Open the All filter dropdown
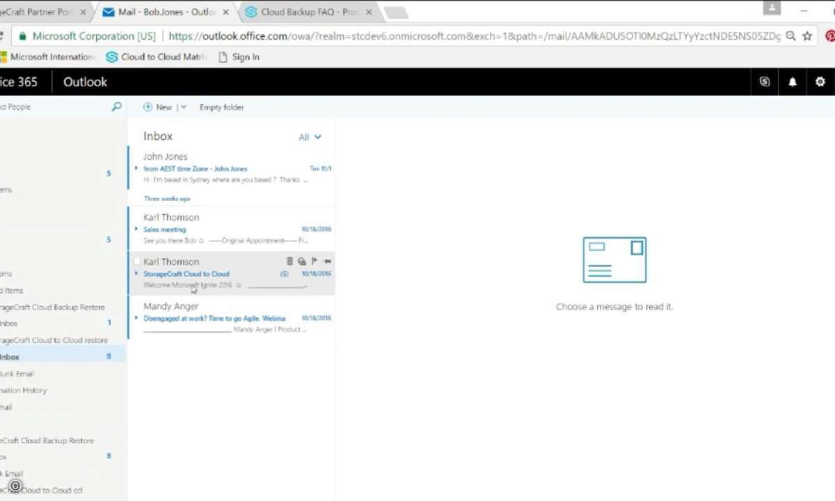The image size is (835, 501). point(310,137)
